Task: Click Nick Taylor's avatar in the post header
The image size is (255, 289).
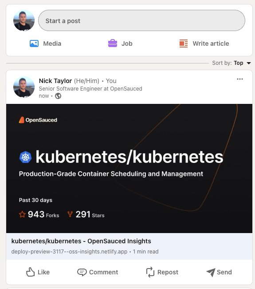Action: (24, 87)
